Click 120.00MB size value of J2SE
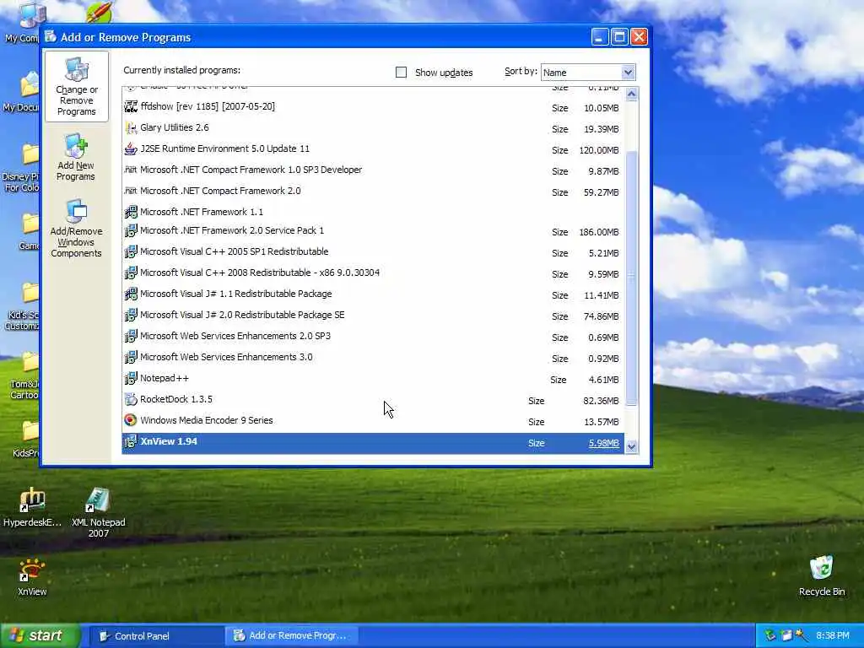The height and width of the screenshot is (648, 864). point(599,150)
